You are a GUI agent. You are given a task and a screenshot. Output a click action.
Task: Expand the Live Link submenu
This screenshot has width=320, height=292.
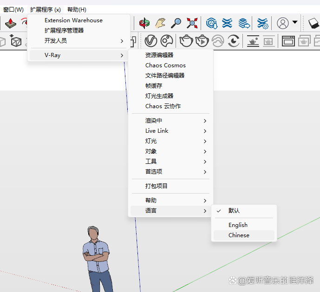click(170, 131)
